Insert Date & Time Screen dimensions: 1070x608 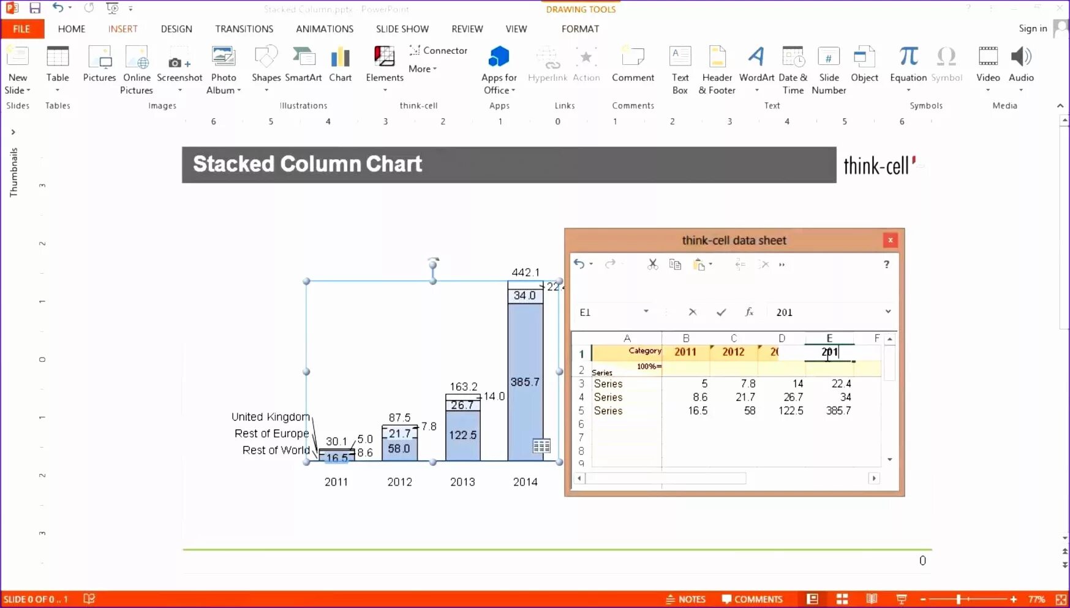793,57
